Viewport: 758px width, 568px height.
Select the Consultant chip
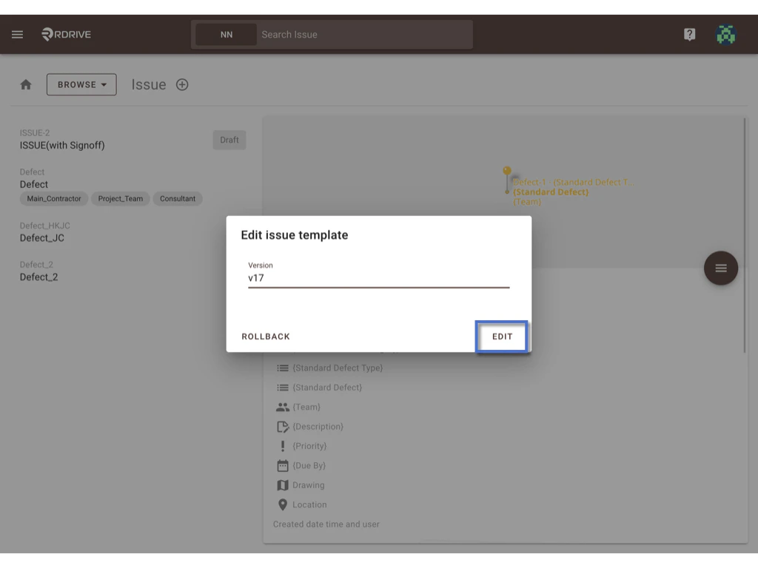[x=178, y=198]
